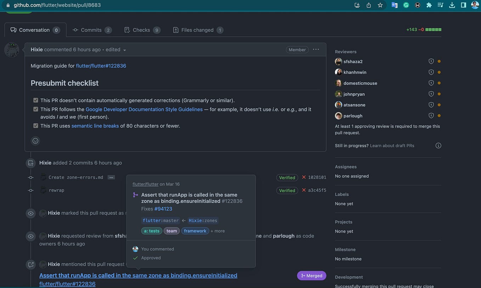Click commit hash a3c45f5
481x288 pixels.
317,190
